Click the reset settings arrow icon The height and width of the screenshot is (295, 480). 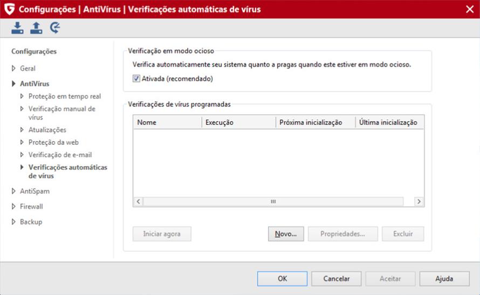pos(55,28)
